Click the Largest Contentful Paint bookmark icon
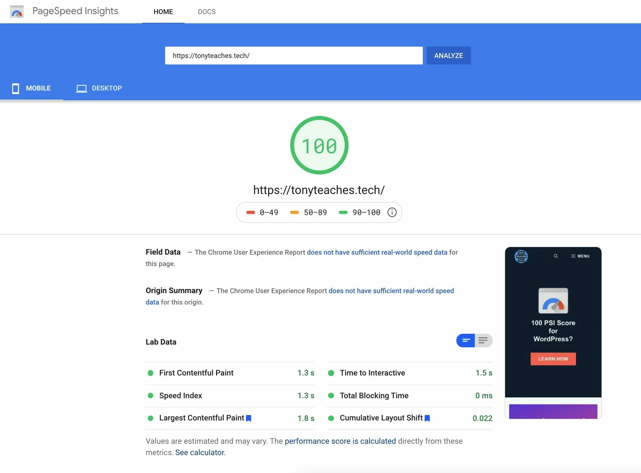Image resolution: width=641 pixels, height=473 pixels. [x=248, y=418]
